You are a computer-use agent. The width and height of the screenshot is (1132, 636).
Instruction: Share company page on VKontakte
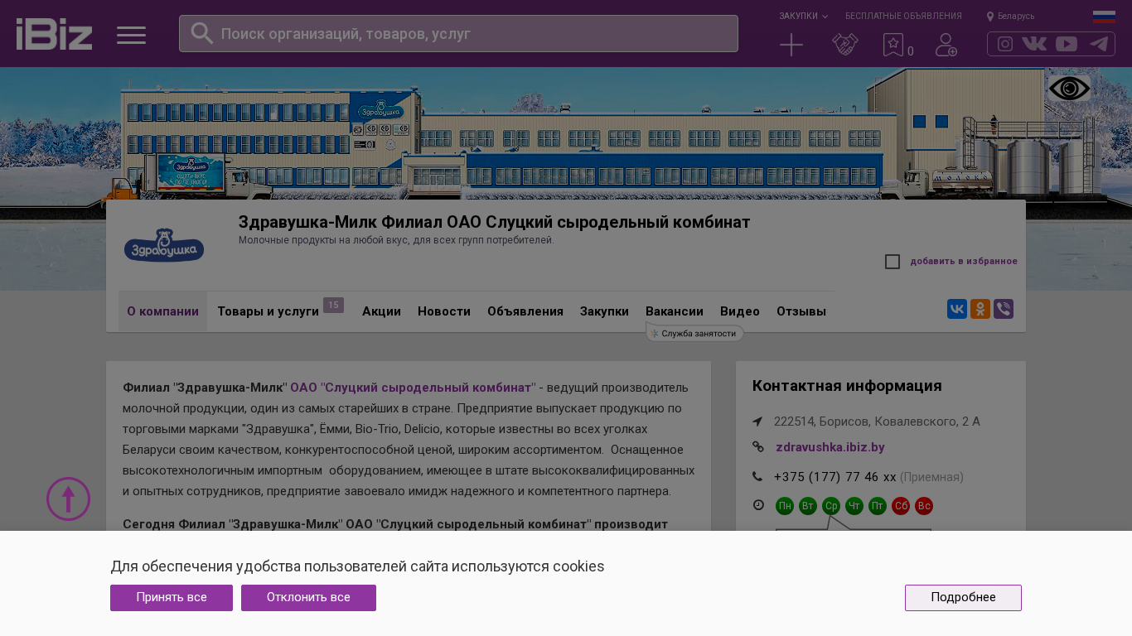(x=957, y=309)
